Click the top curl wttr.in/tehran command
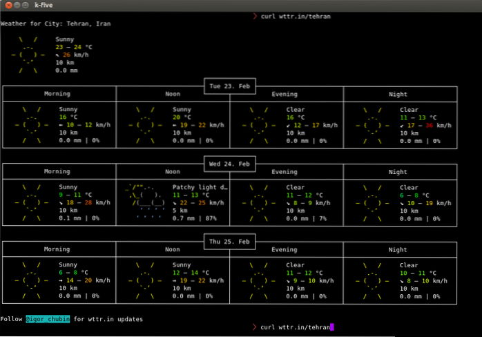 pyautogui.click(x=297, y=15)
